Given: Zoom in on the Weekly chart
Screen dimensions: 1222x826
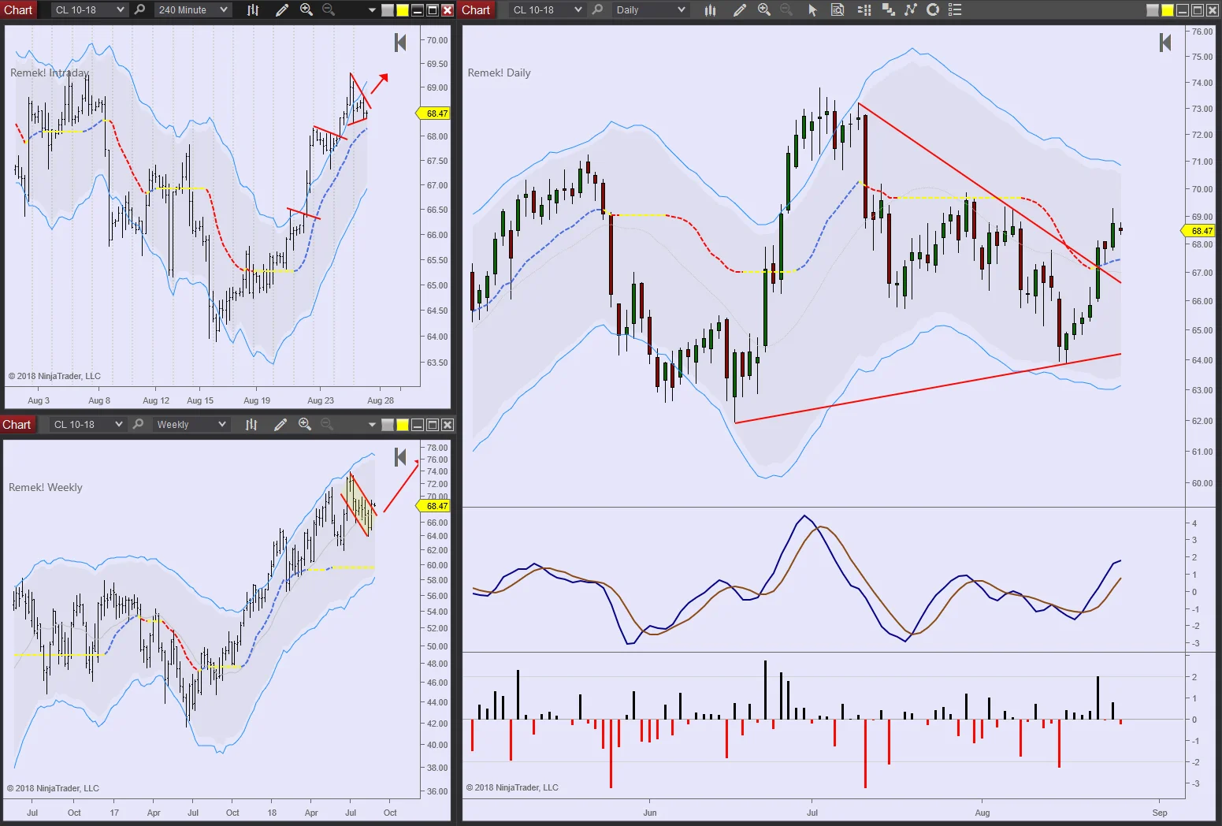Looking at the screenshot, I should point(305,425).
